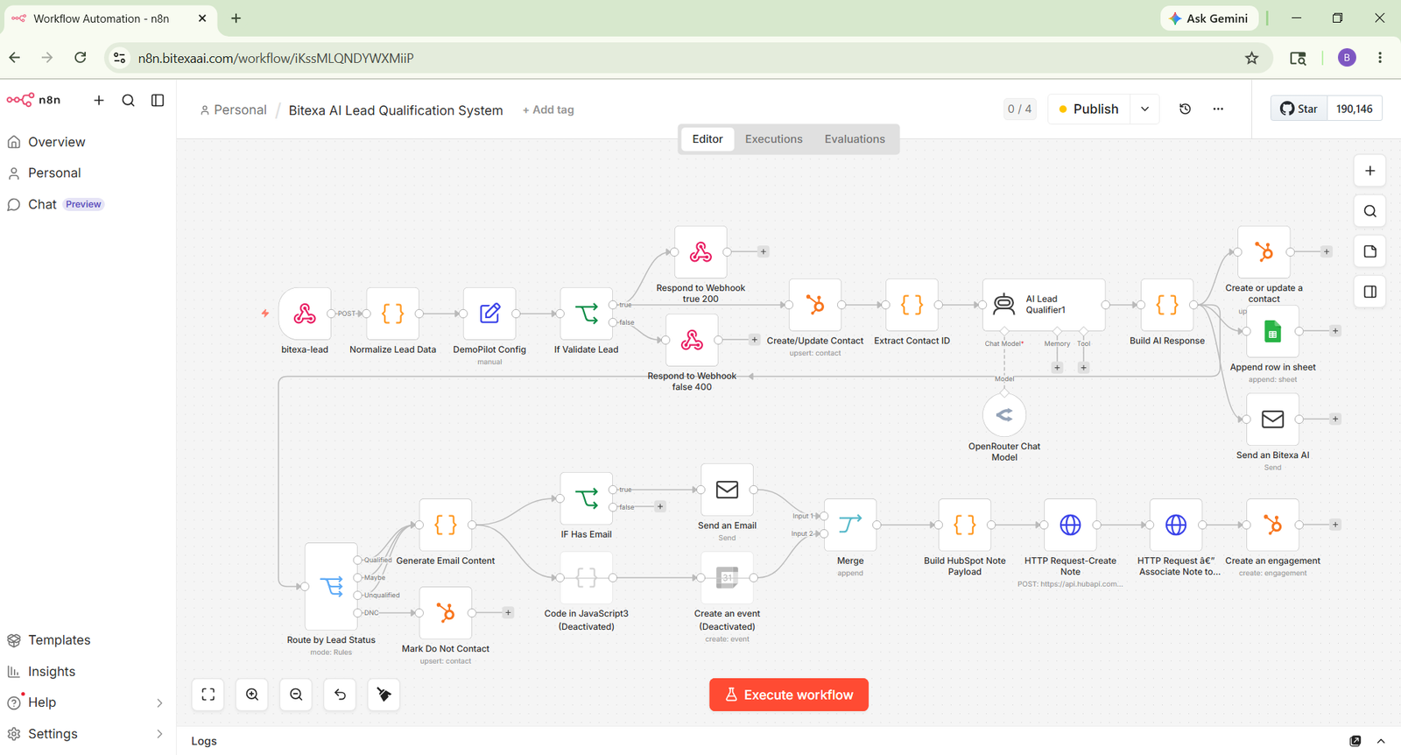Screen dimensions: 1401x755
Task: Click the browser address bar URL
Action: tap(276, 58)
